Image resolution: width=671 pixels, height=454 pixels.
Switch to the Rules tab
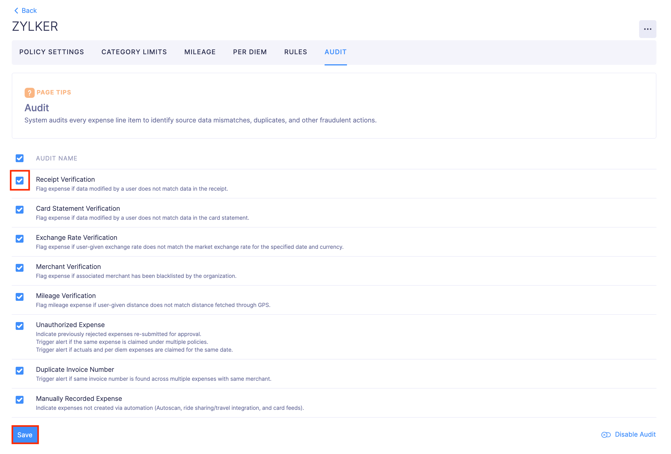[295, 52]
